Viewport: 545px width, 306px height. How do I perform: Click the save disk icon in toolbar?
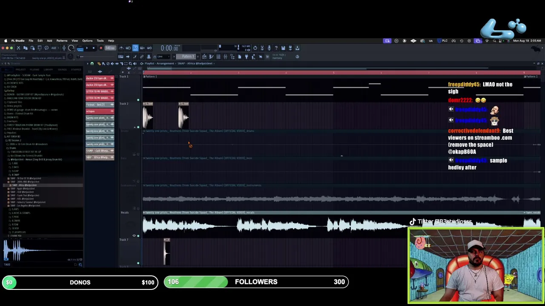click(283, 48)
